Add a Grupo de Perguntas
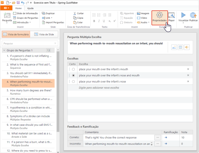The width and height of the screenshot is (199, 153). 26,18
